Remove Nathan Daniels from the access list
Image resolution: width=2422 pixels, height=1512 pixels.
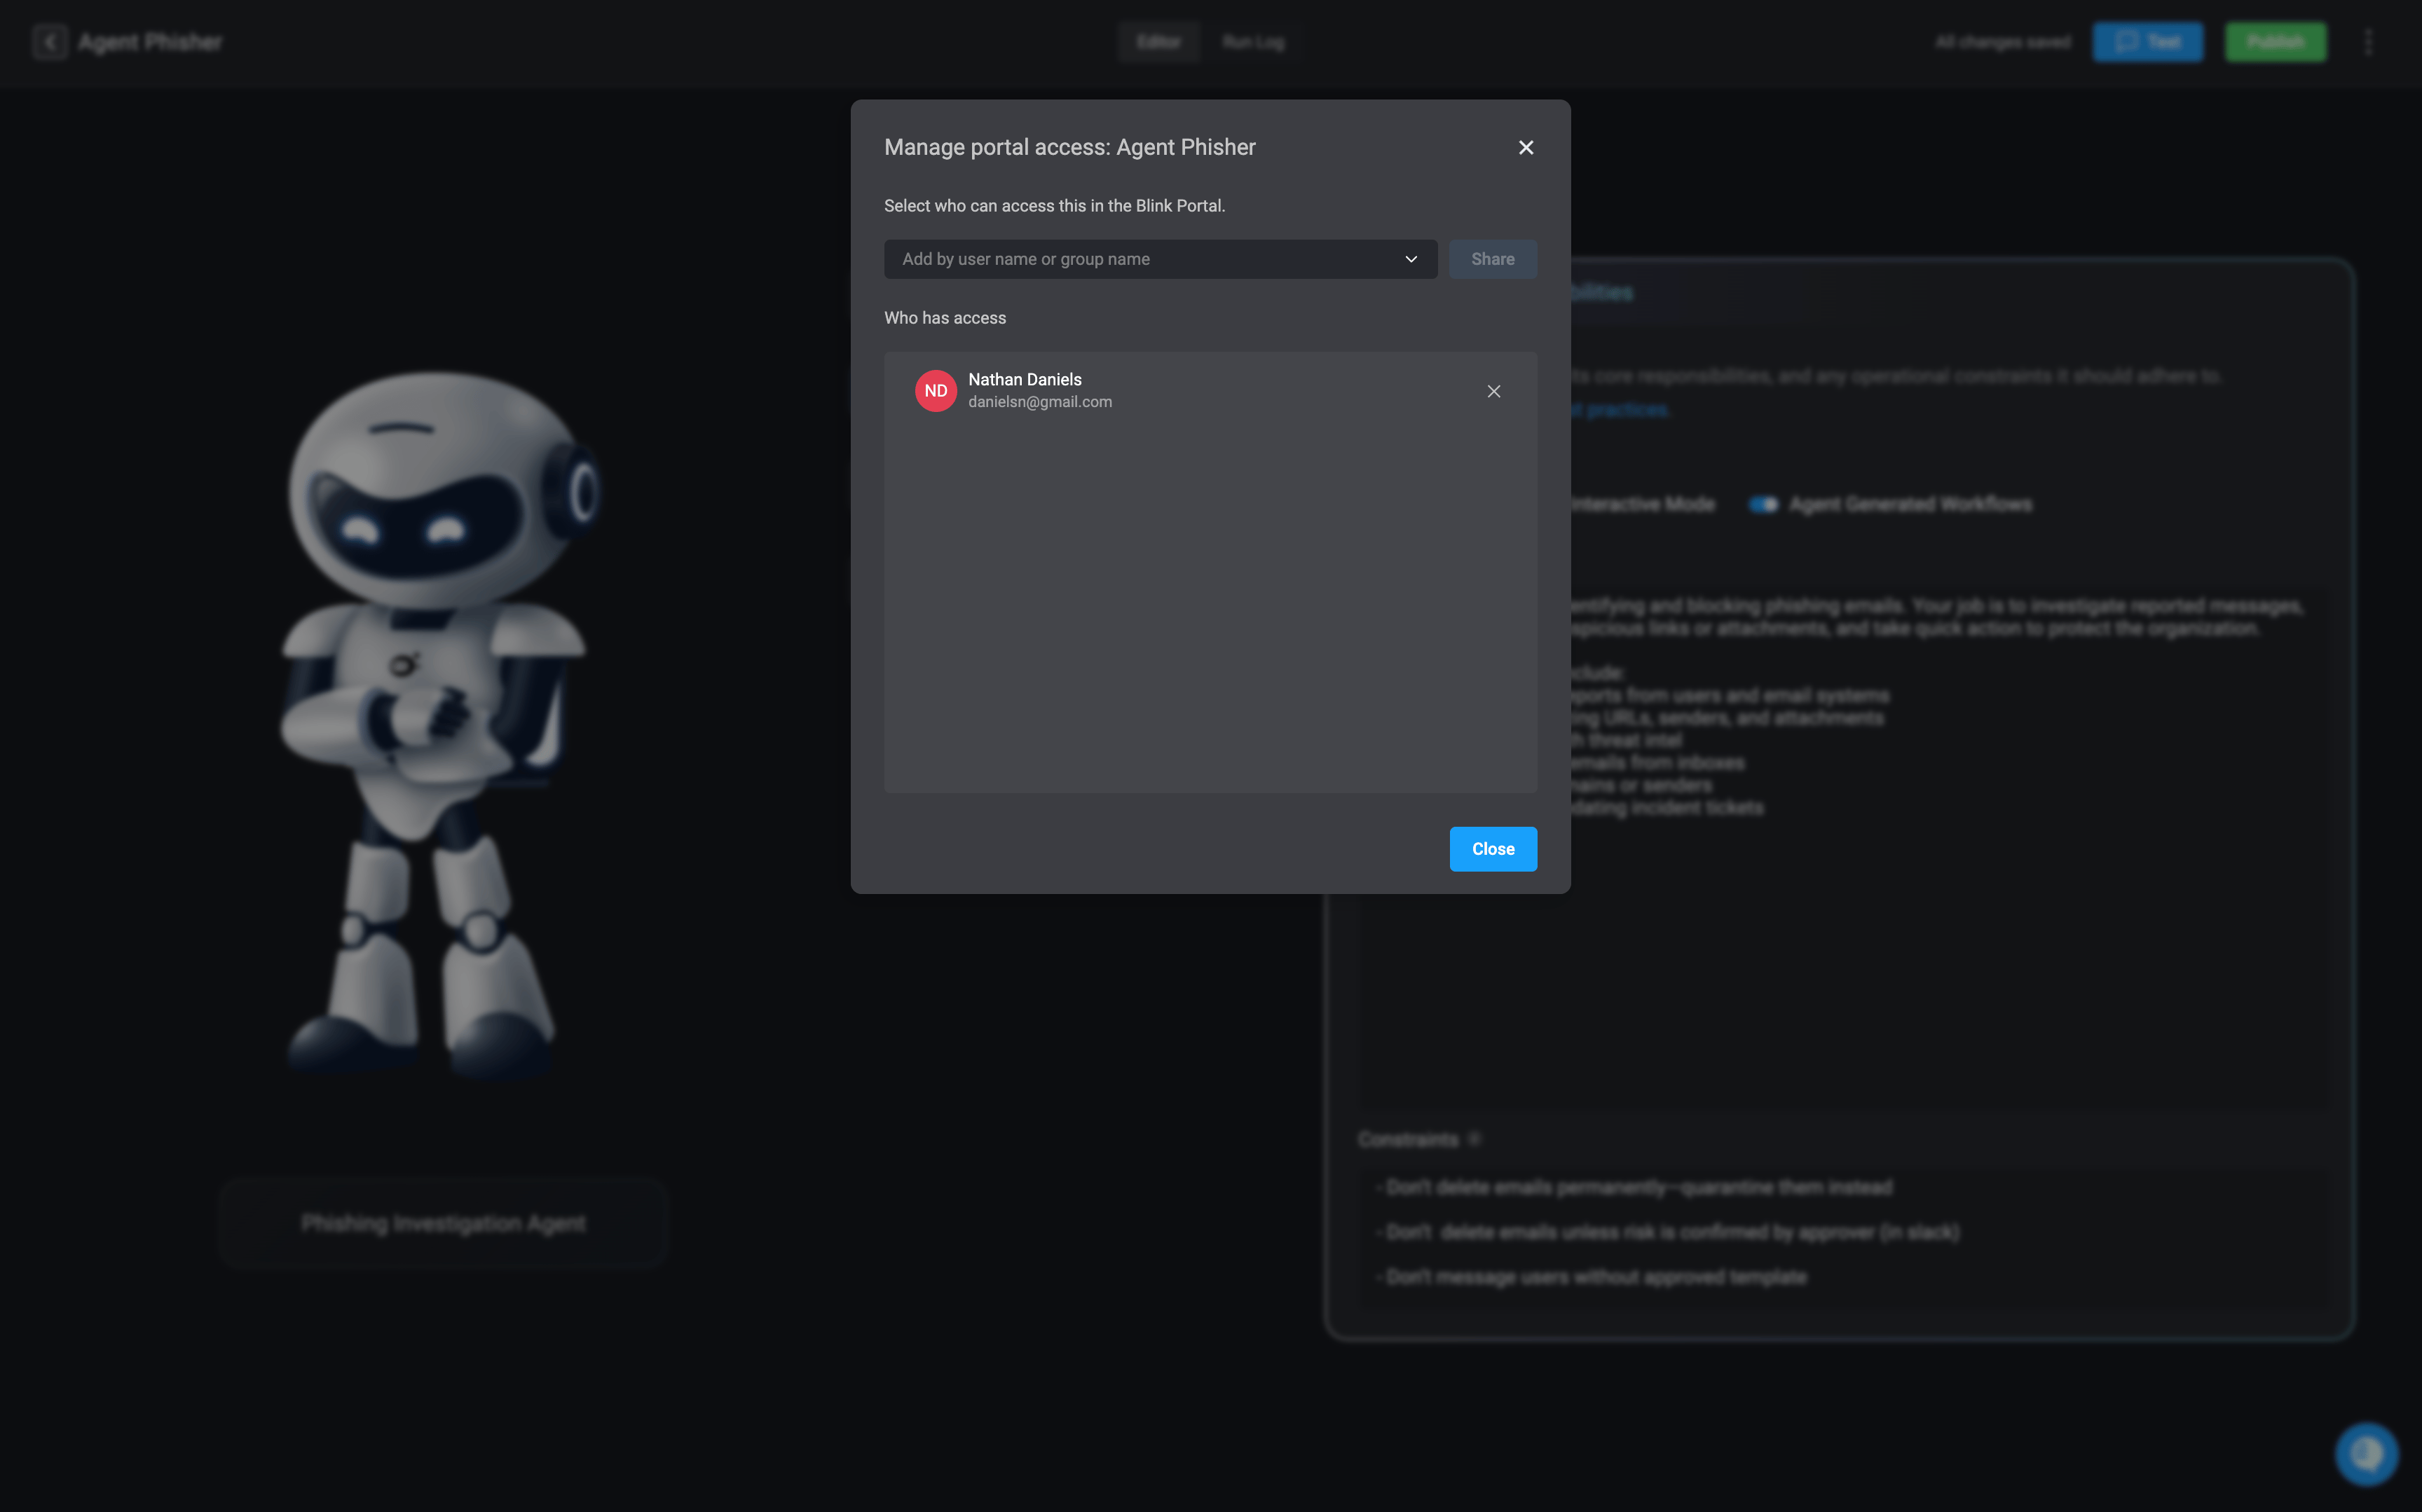(x=1493, y=391)
